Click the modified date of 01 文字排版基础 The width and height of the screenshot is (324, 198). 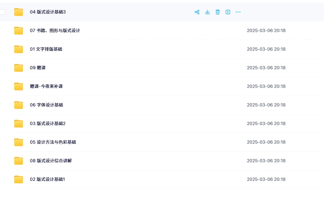[x=266, y=49]
